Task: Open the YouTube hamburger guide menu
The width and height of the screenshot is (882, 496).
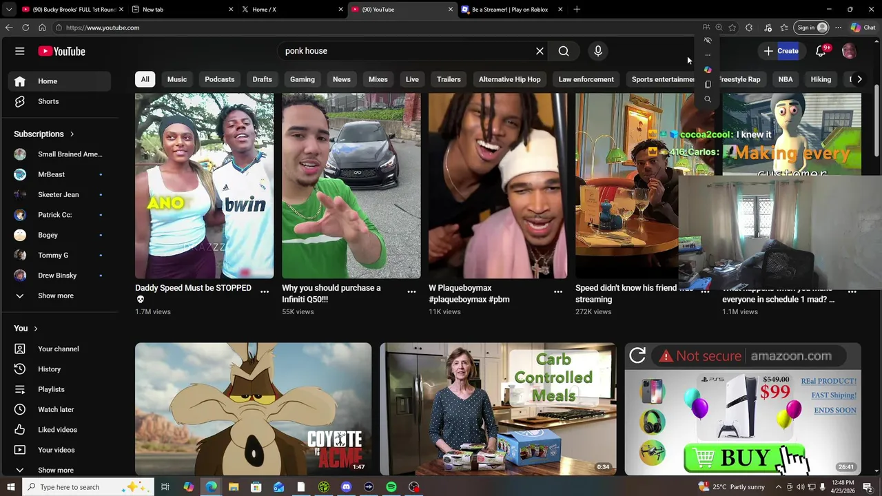Action: pos(20,51)
